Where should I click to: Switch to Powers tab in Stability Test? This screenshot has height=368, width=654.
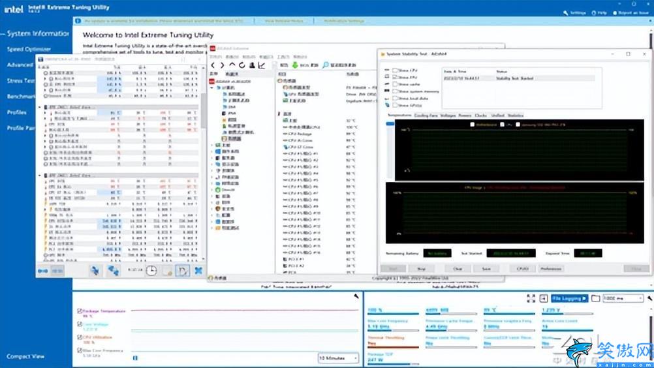click(x=465, y=115)
